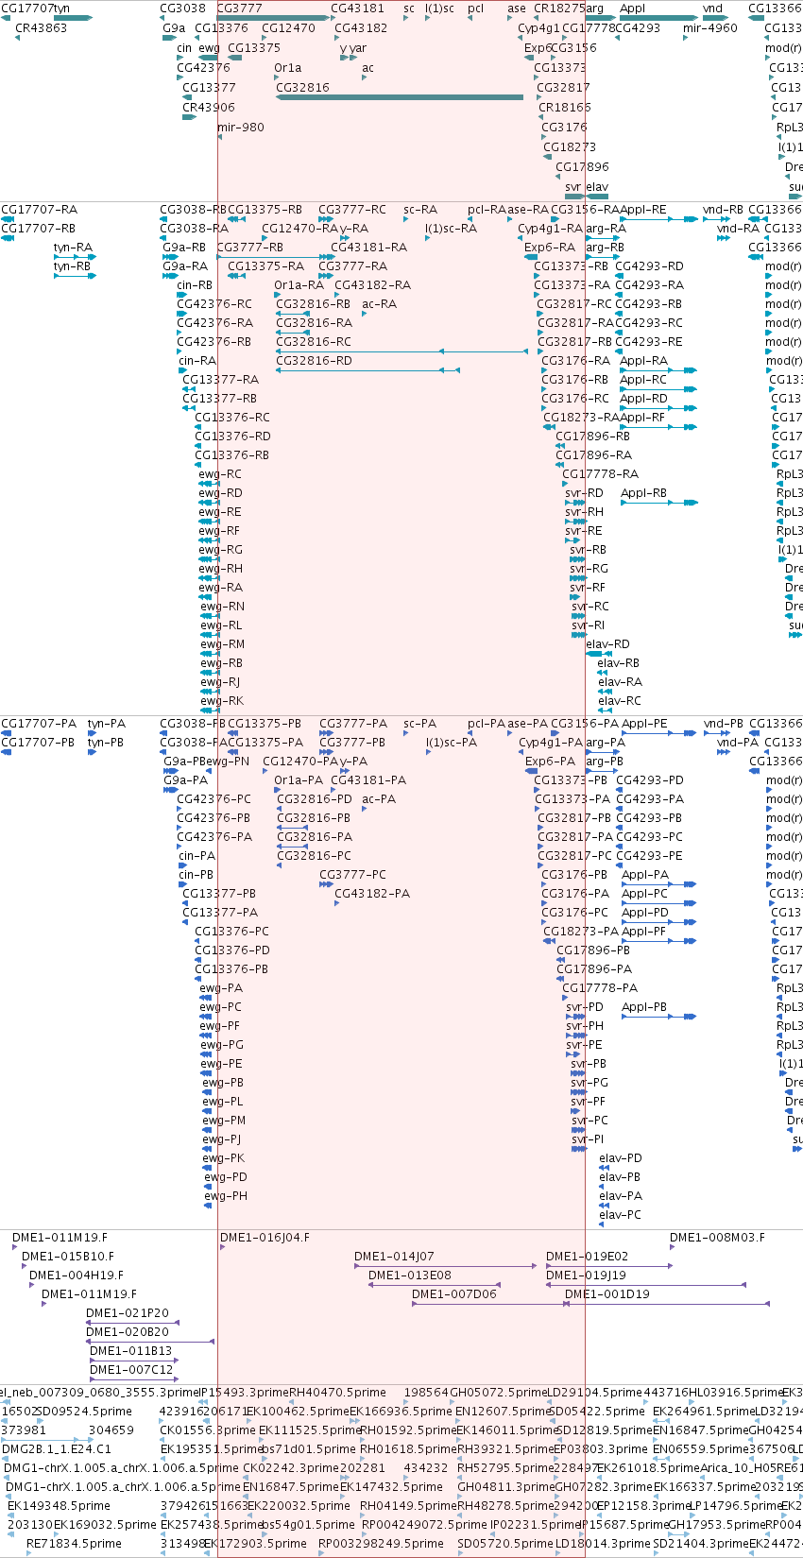Click the RH40470.5prime EST label

(x=337, y=1393)
